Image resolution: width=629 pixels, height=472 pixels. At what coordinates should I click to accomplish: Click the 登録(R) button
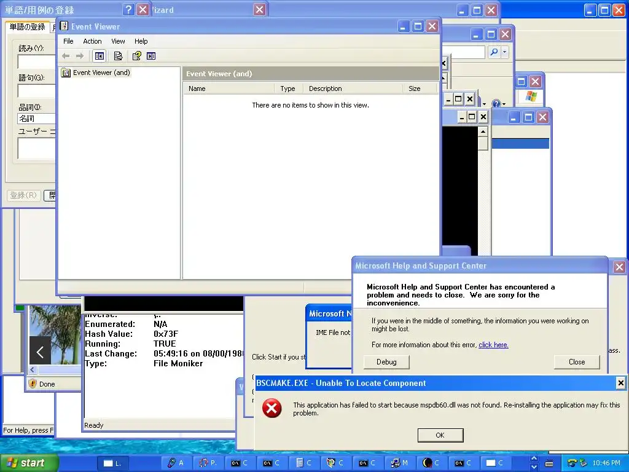[x=24, y=195]
